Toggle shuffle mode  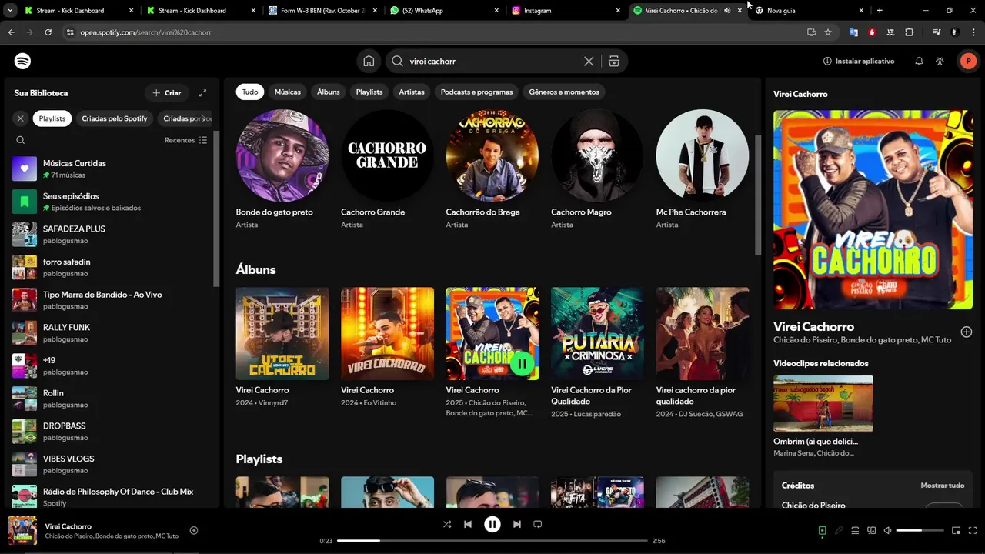[447, 524]
